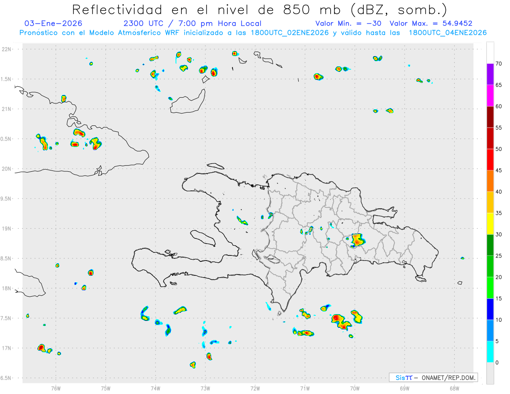Pick the dark maroon 55–60 dBZ colorbar segment
The image size is (510, 394).
490,117
